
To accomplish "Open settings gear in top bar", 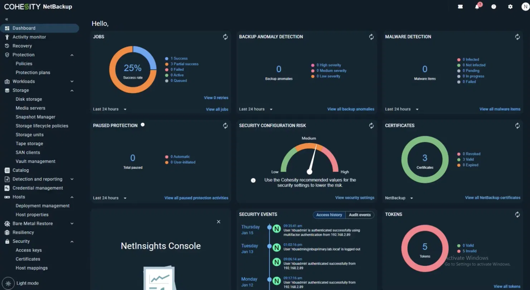I will point(510,7).
